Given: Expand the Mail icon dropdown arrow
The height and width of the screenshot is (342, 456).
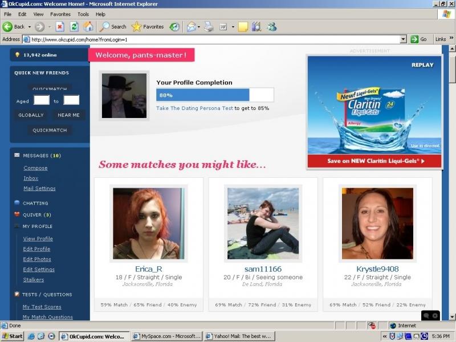Looking at the screenshot, I should pos(199,27).
